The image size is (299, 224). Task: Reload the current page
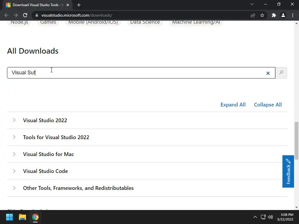coord(25,15)
